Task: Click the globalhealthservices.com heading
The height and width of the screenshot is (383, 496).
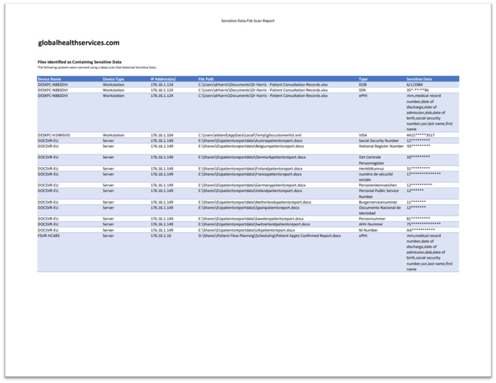Action: (x=79, y=43)
